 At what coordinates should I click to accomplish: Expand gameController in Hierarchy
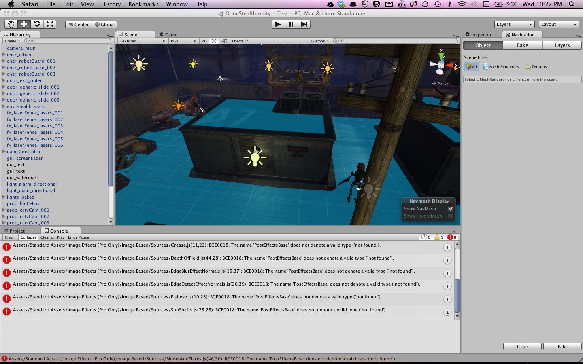pyautogui.click(x=4, y=152)
